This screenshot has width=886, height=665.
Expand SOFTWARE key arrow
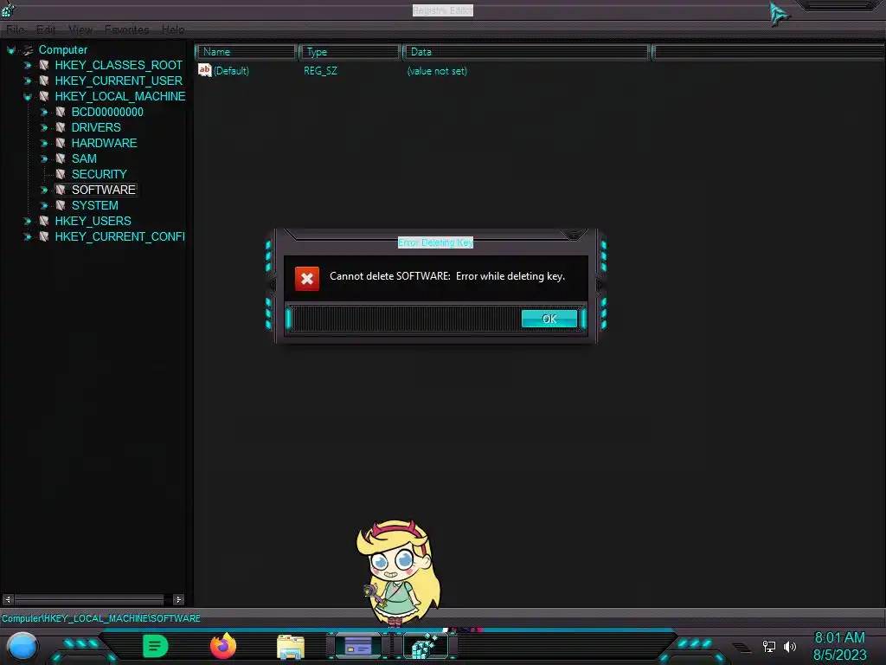(x=43, y=190)
